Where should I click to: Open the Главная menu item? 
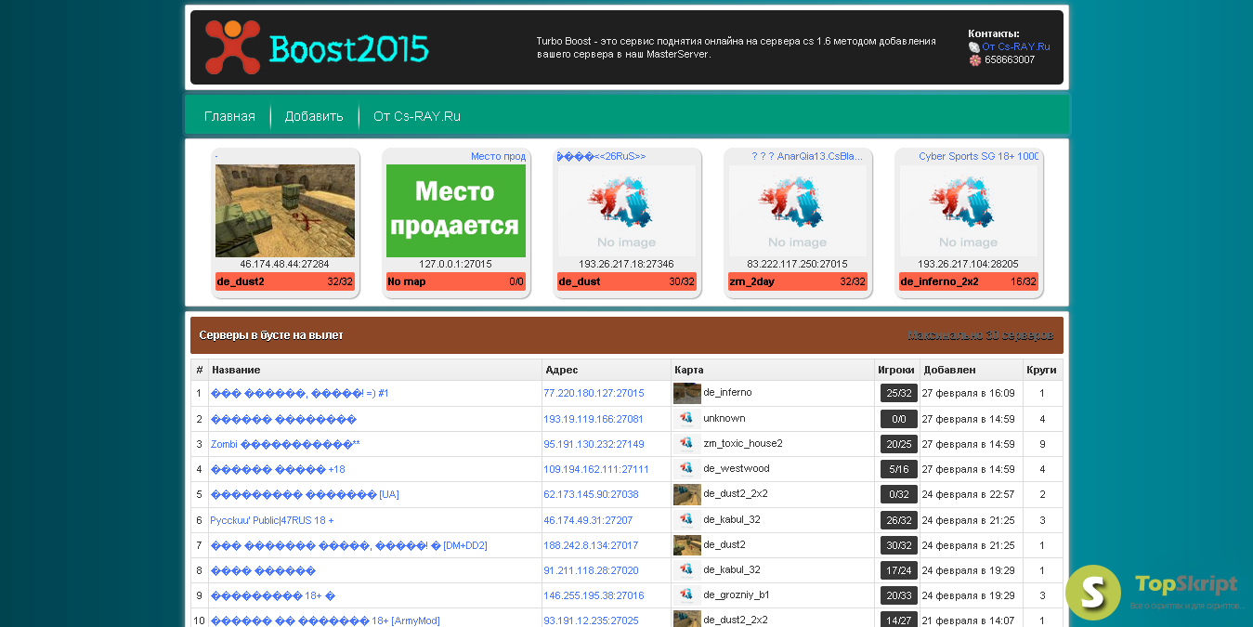[229, 116]
